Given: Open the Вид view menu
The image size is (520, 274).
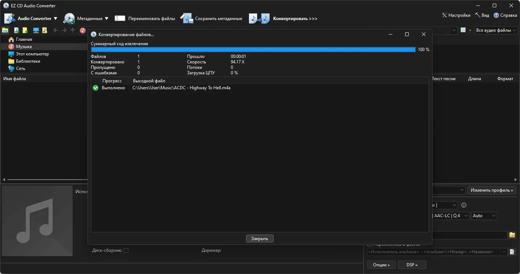Looking at the screenshot, I should [x=482, y=15].
